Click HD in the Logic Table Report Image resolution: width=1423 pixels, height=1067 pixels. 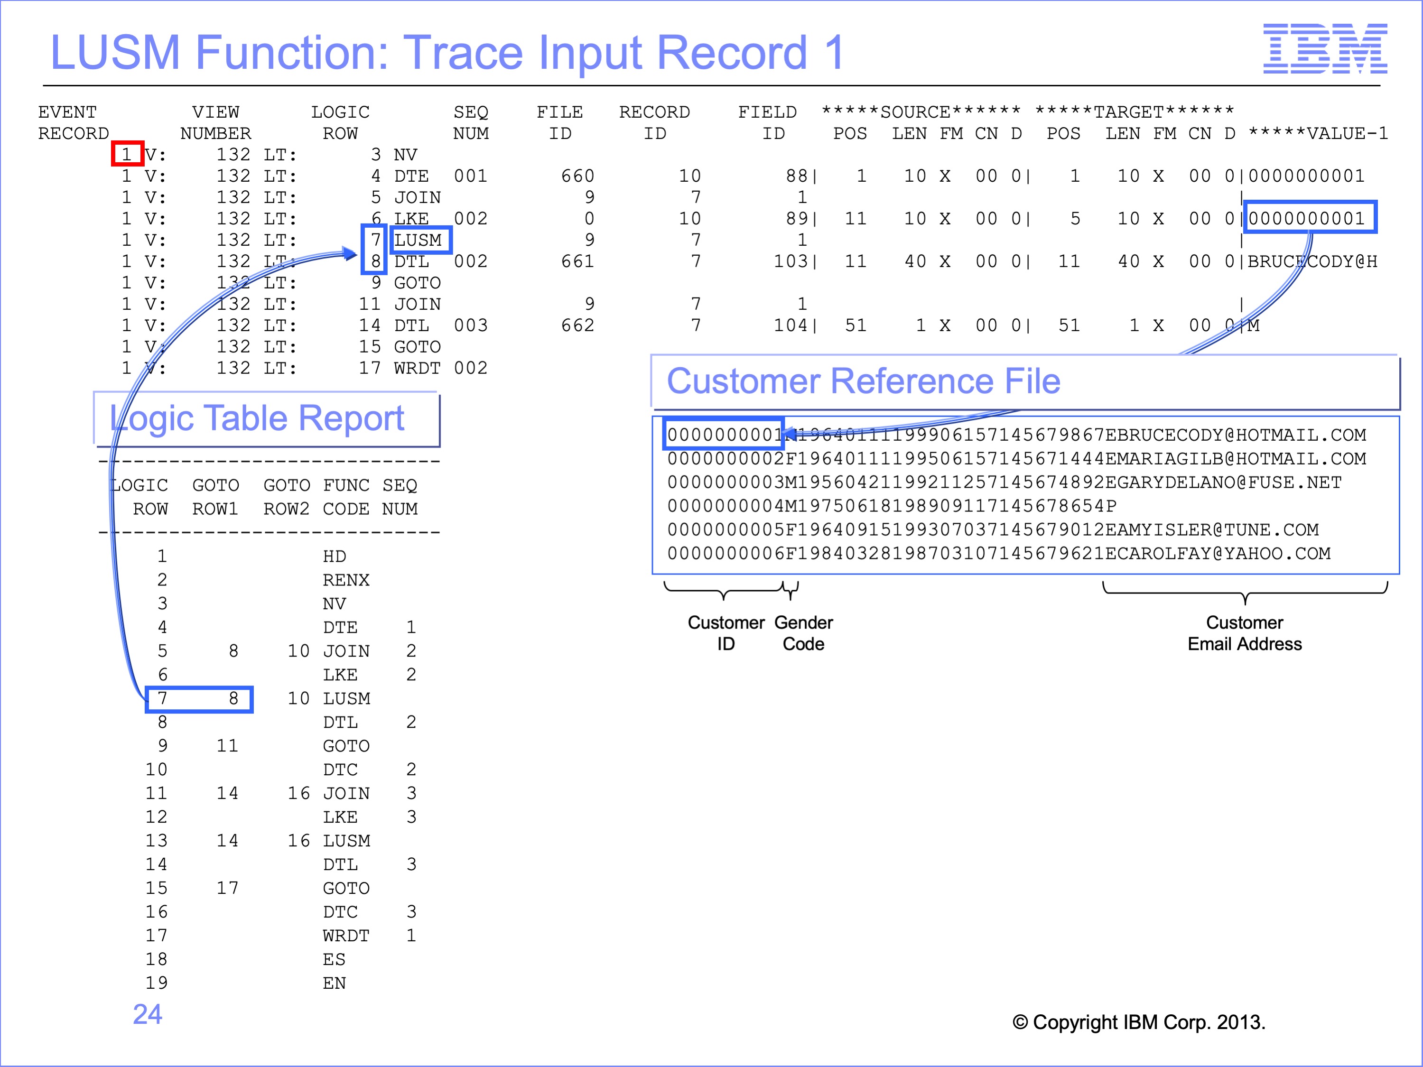tap(335, 557)
